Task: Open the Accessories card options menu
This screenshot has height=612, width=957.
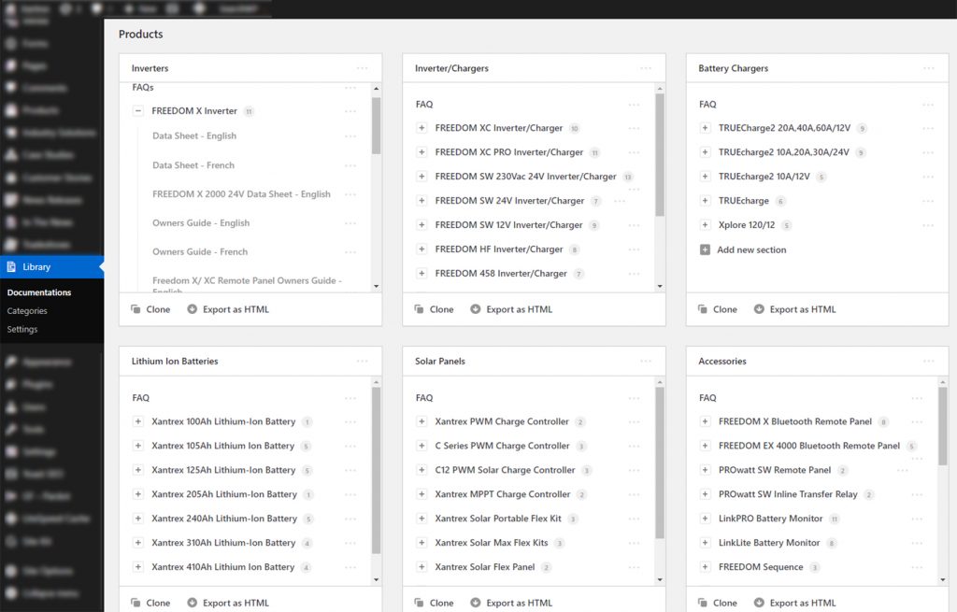Action: pyautogui.click(x=928, y=362)
